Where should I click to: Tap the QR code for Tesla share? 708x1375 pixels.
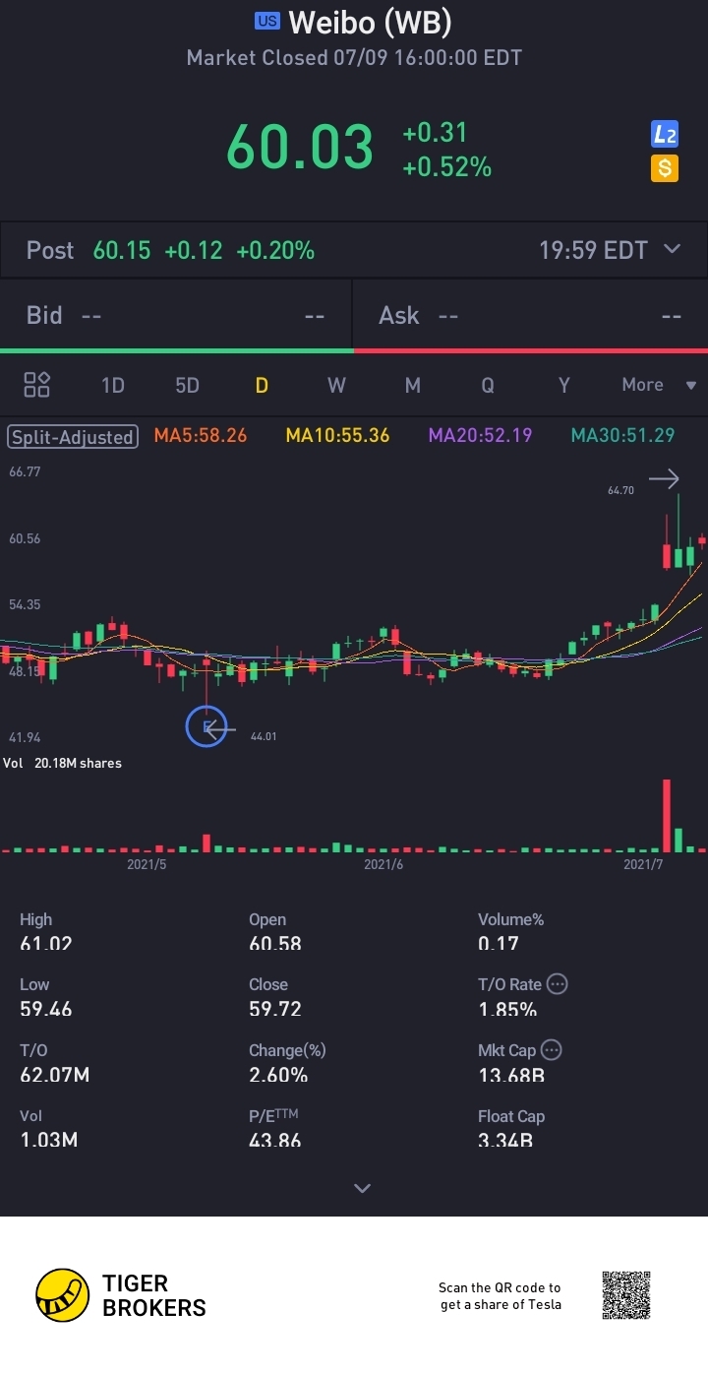pyautogui.click(x=626, y=1295)
